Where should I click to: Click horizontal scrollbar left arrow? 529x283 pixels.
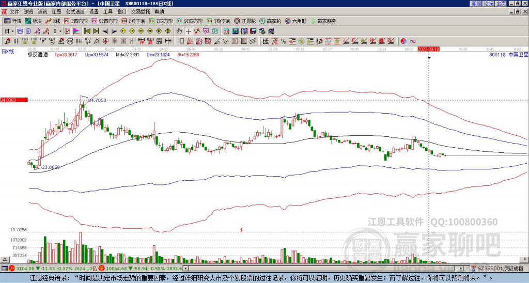coord(185,269)
